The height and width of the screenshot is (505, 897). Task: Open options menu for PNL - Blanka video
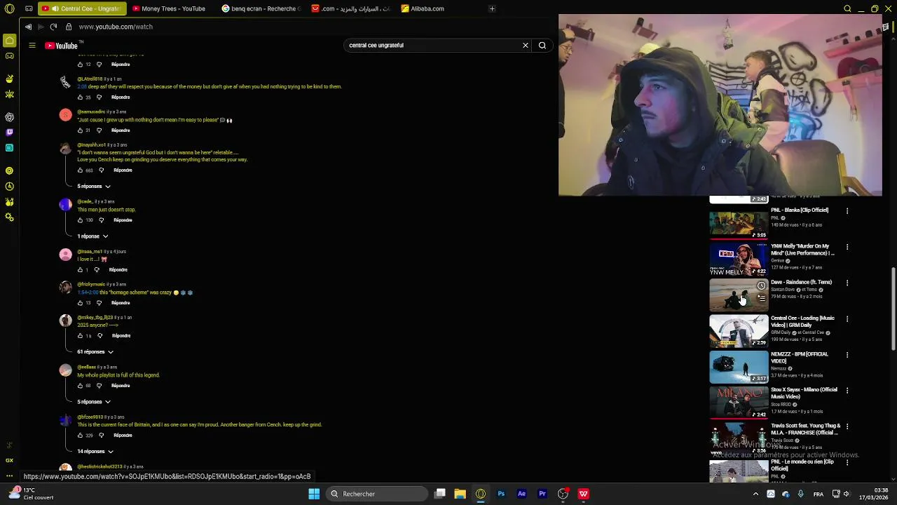click(847, 211)
